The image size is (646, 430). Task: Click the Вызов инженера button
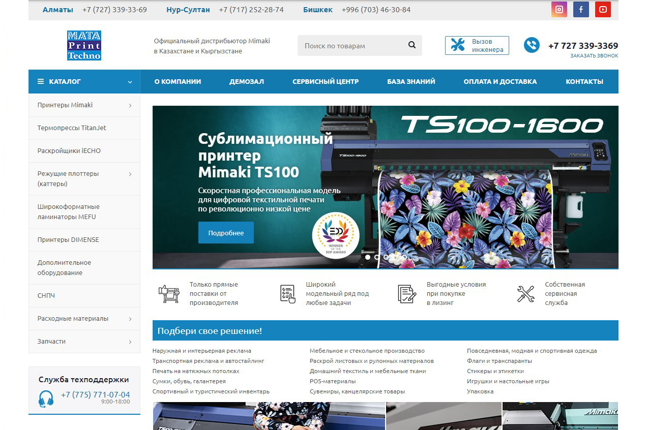[477, 45]
